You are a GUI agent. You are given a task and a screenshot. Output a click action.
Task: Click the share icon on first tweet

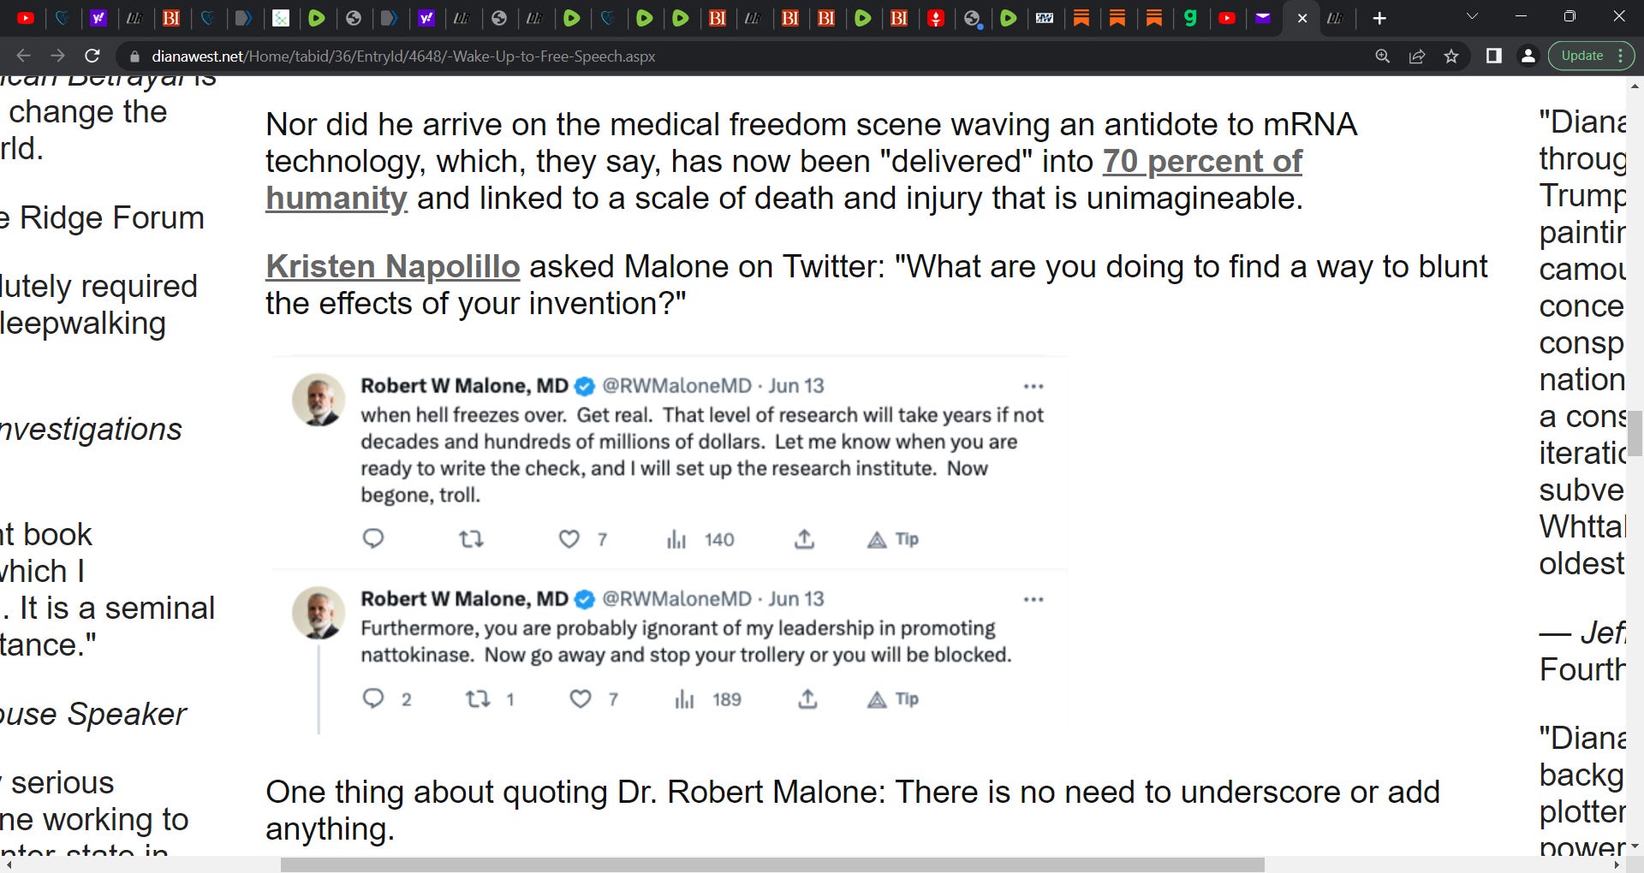click(804, 539)
